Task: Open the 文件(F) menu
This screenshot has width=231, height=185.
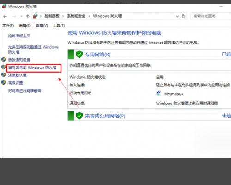Action: pos(8,25)
